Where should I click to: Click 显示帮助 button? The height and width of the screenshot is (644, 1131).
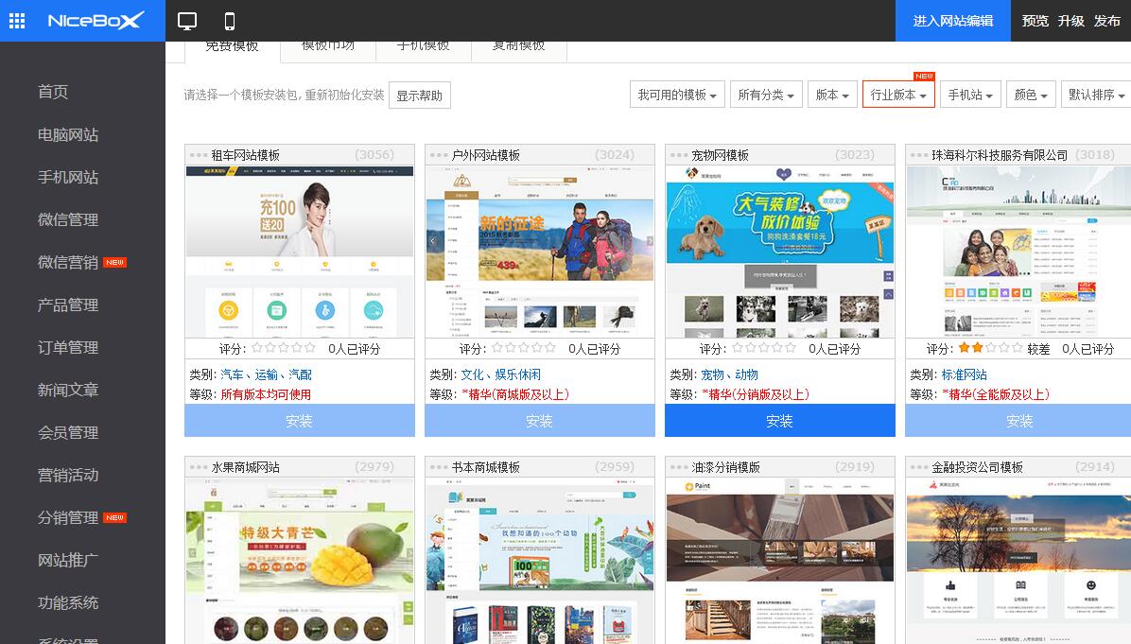coord(419,96)
